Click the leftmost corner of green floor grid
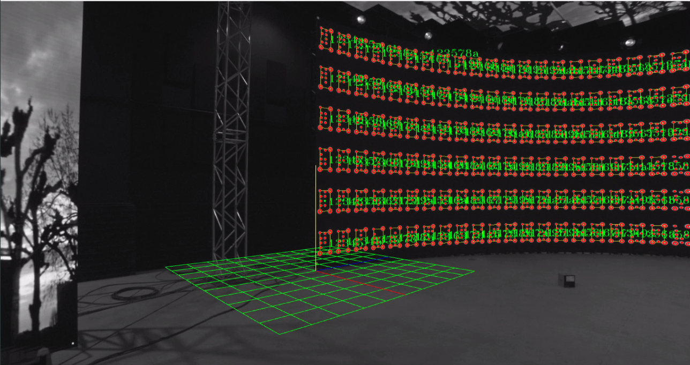Viewport: 690px width, 365px height. pyautogui.click(x=166, y=267)
